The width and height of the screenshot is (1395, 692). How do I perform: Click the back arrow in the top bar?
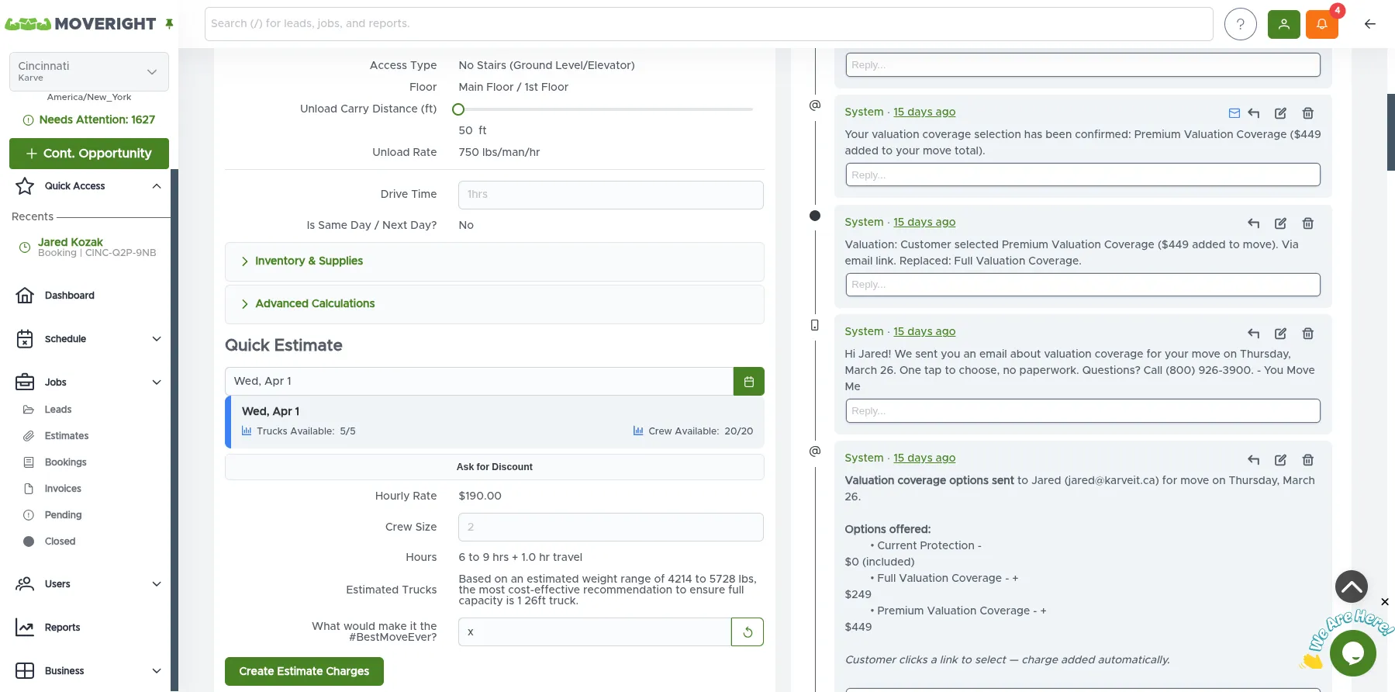(x=1370, y=24)
